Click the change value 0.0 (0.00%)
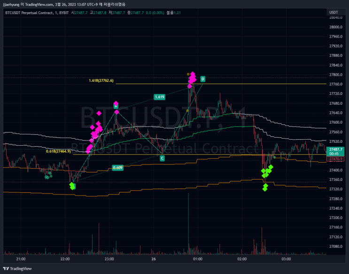 pyautogui.click(x=155, y=13)
